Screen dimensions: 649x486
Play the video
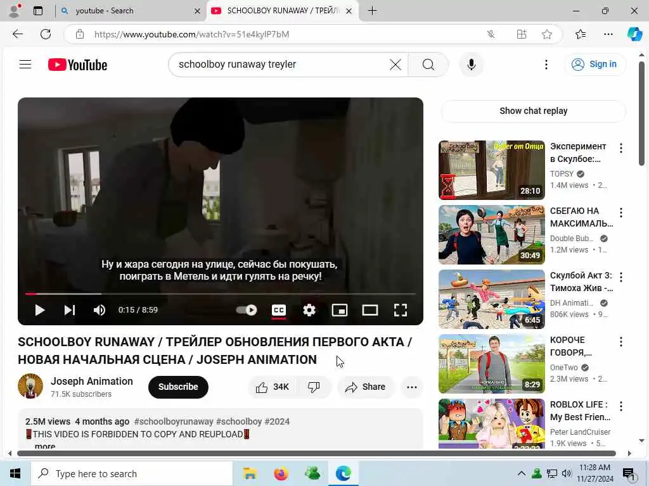(40, 310)
